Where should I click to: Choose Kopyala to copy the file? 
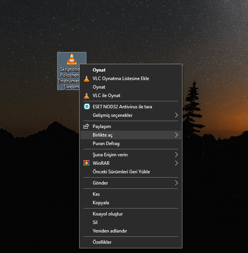pyautogui.click(x=131, y=203)
